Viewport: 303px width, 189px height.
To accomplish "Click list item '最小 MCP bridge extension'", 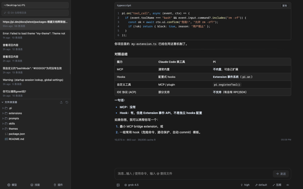I will (141, 127).
